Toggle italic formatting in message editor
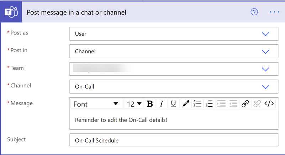 coord(162,104)
